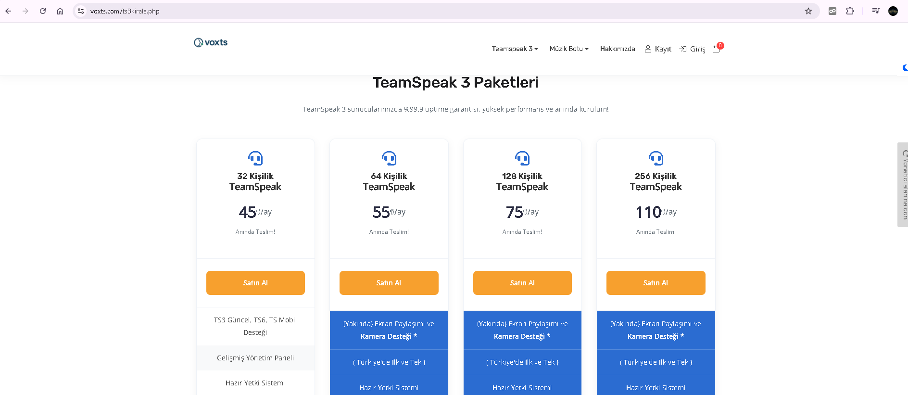This screenshot has width=908, height=395.
Task: Click Anında Teslim! under the 110 price
Action: tap(656, 232)
